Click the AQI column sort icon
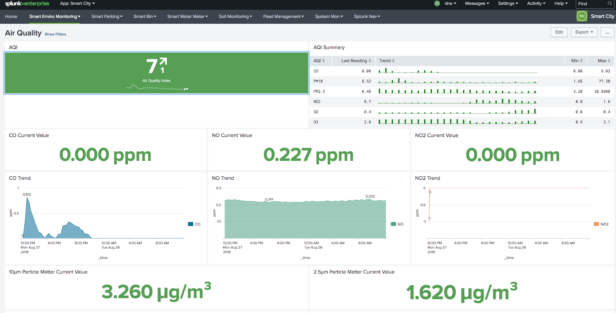The height and width of the screenshot is (313, 616). click(323, 61)
